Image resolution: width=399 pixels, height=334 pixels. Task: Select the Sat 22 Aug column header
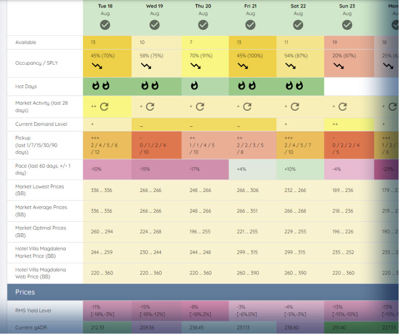click(x=298, y=10)
